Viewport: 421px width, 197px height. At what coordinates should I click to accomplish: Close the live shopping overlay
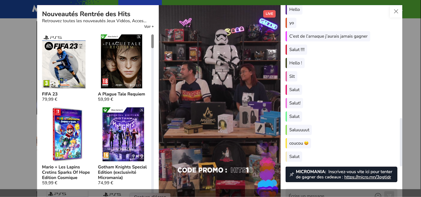pos(396,11)
